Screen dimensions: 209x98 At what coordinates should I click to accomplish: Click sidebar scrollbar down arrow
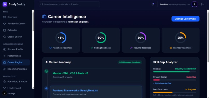[x=33, y=88]
